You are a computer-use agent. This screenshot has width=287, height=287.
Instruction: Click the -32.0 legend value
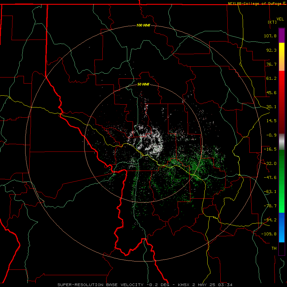[x=270, y=164]
